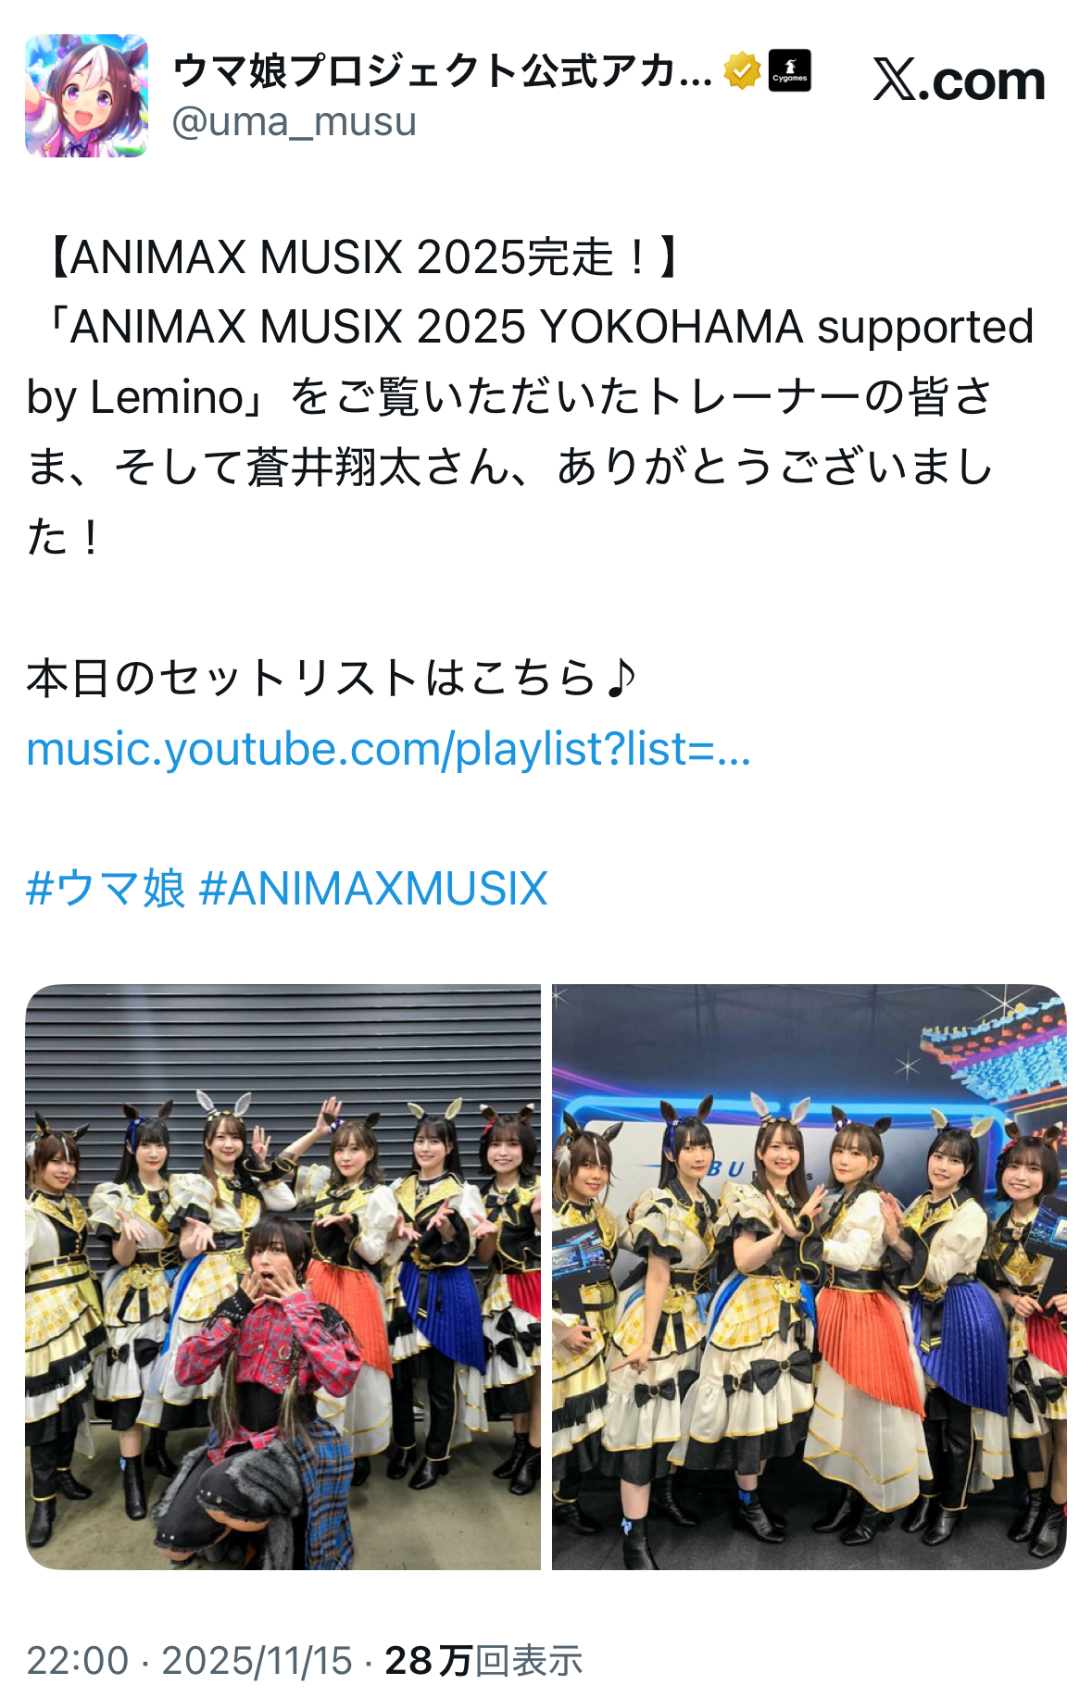Select the #ウマ娘 hashtag
Viewport: 1092px width, 1697px height.
click(x=106, y=889)
